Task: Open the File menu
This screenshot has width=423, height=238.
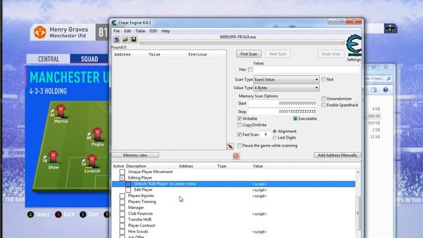Action: 116,31
